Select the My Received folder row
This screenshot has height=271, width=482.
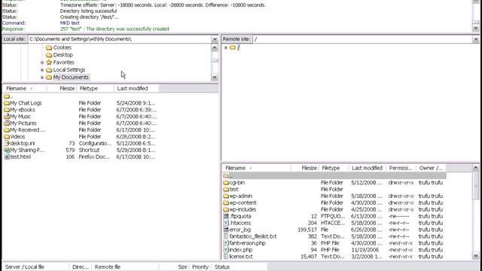(80, 130)
